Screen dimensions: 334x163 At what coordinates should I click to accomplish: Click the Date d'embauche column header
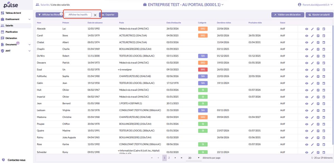(x=174, y=23)
